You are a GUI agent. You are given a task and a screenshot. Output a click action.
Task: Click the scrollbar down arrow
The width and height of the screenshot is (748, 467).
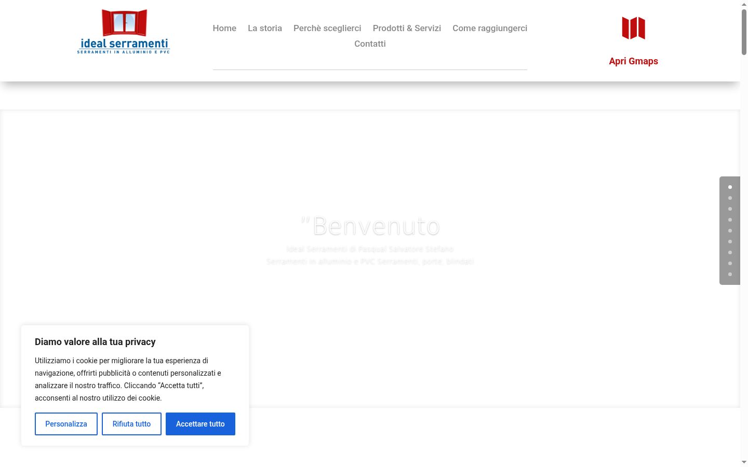coord(744,462)
